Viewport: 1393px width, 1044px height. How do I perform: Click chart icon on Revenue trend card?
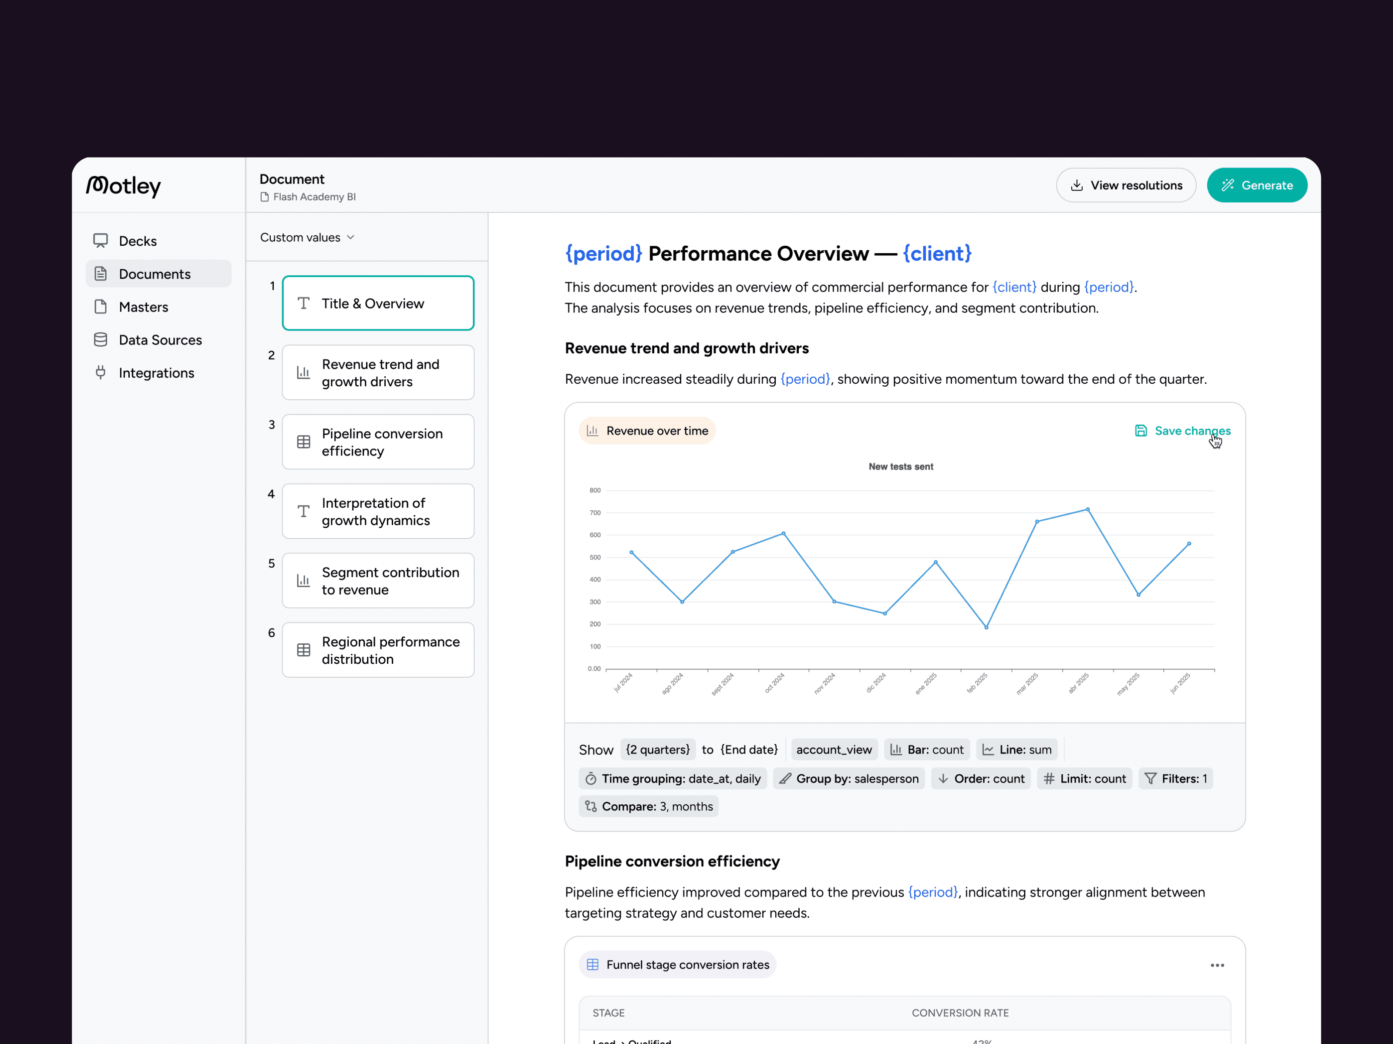[x=303, y=372]
